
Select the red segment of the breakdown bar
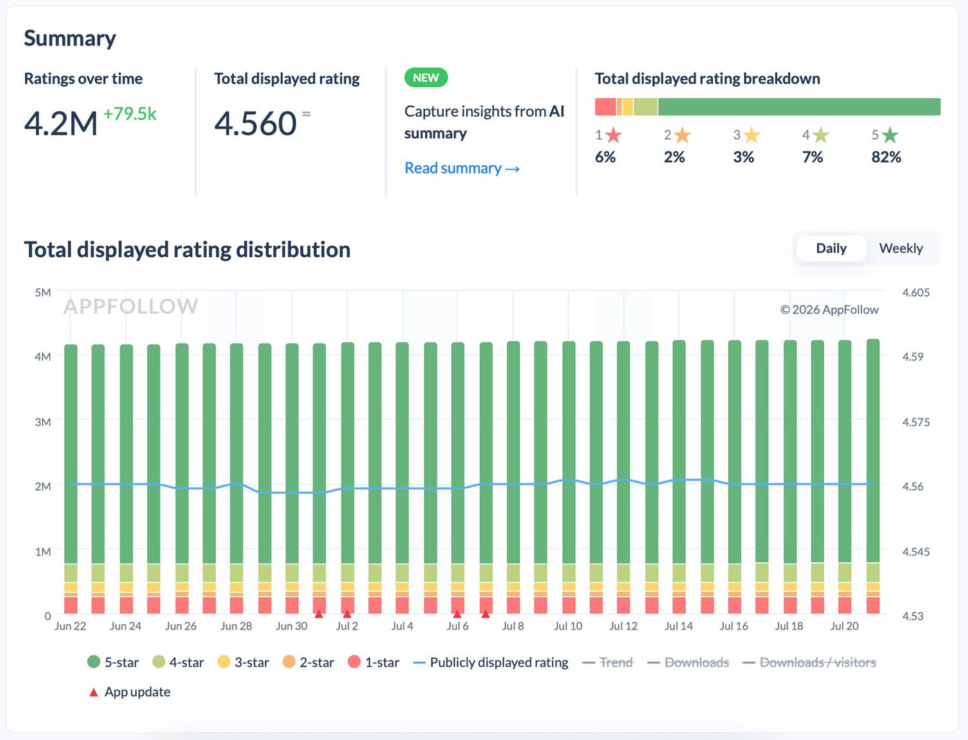click(606, 107)
